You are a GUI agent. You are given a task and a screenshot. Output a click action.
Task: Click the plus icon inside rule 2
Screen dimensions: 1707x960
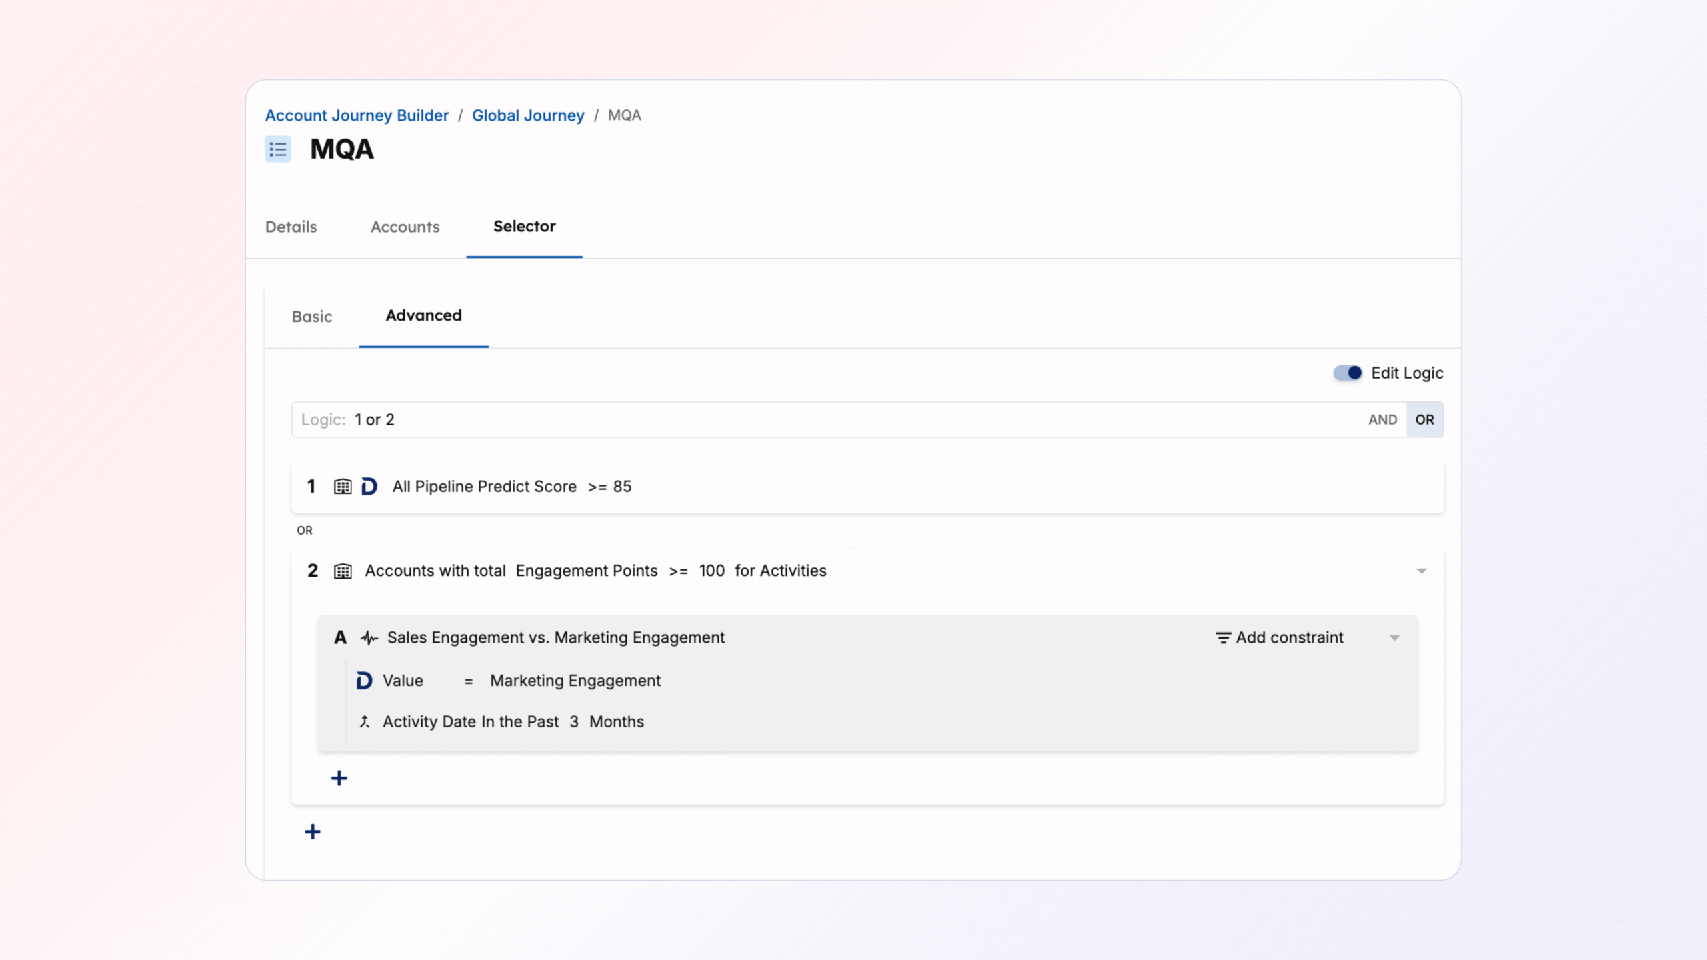pos(339,778)
